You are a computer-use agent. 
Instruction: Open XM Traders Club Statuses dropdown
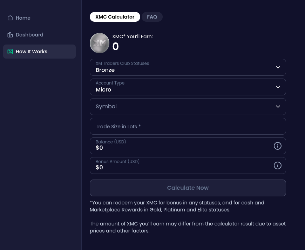click(x=188, y=67)
